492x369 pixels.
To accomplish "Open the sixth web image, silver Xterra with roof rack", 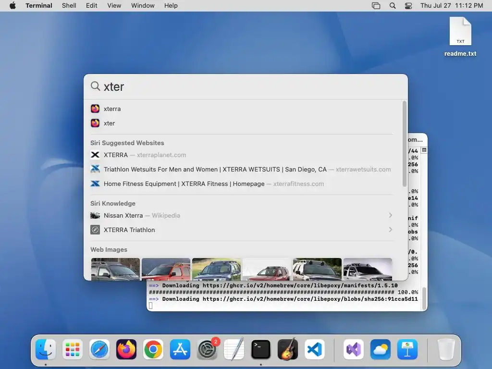I will click(x=368, y=269).
